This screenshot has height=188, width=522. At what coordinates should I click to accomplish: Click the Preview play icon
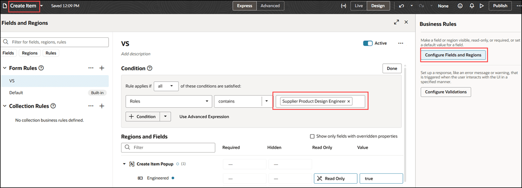pos(481,6)
